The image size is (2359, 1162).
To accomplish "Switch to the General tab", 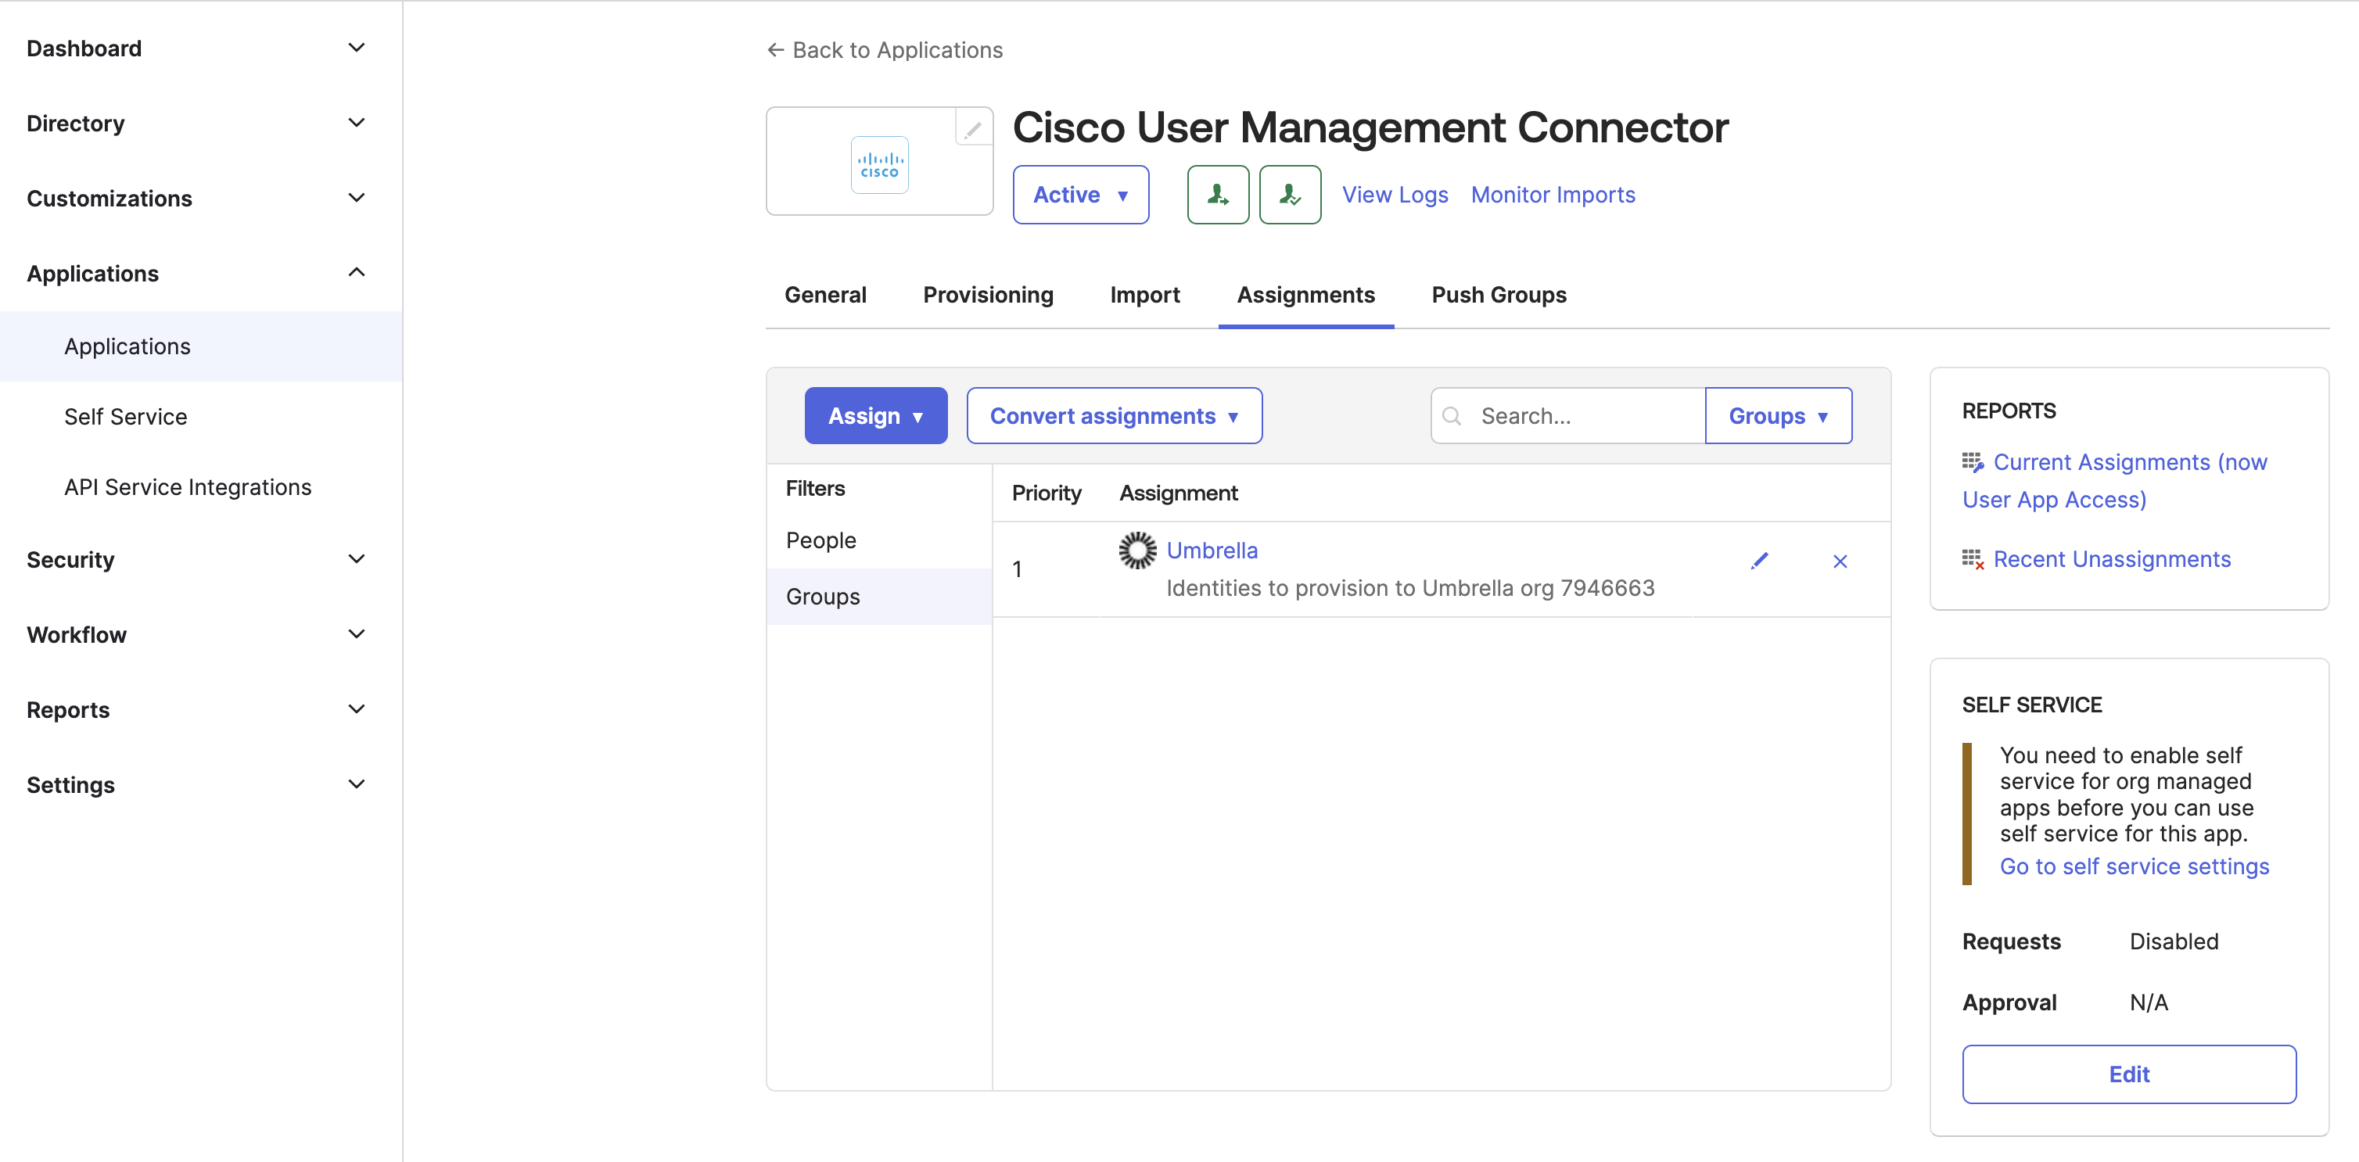I will tap(825, 296).
